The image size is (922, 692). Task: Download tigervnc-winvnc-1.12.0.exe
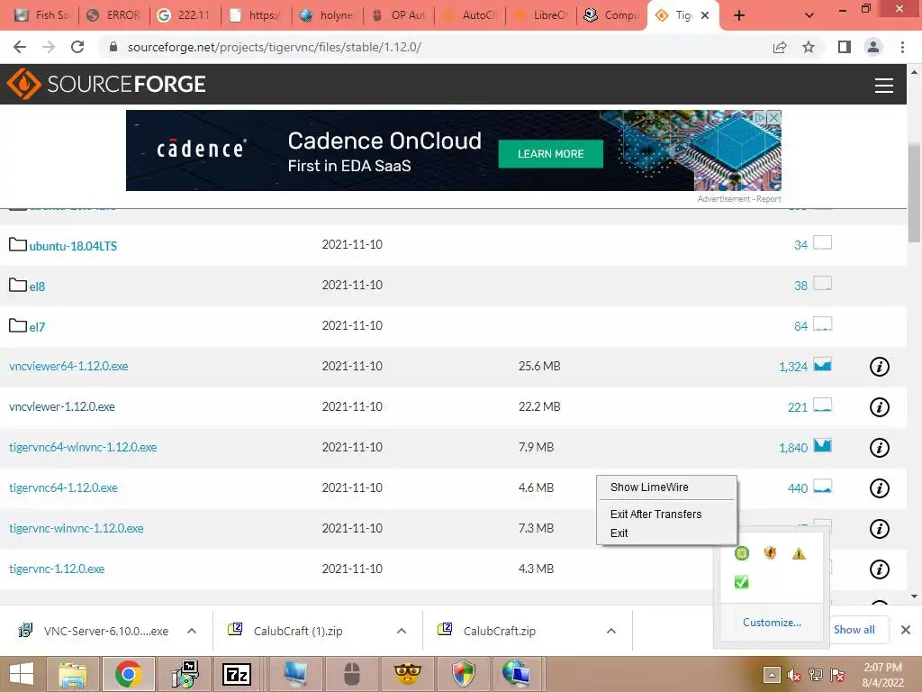pos(77,528)
